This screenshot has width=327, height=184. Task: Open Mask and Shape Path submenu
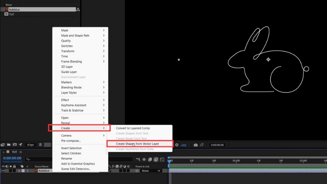tap(80, 36)
